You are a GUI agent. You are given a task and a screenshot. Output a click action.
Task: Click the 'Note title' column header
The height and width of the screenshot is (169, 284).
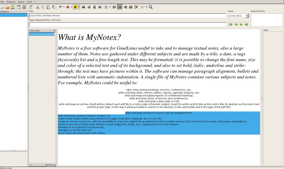(42, 31)
